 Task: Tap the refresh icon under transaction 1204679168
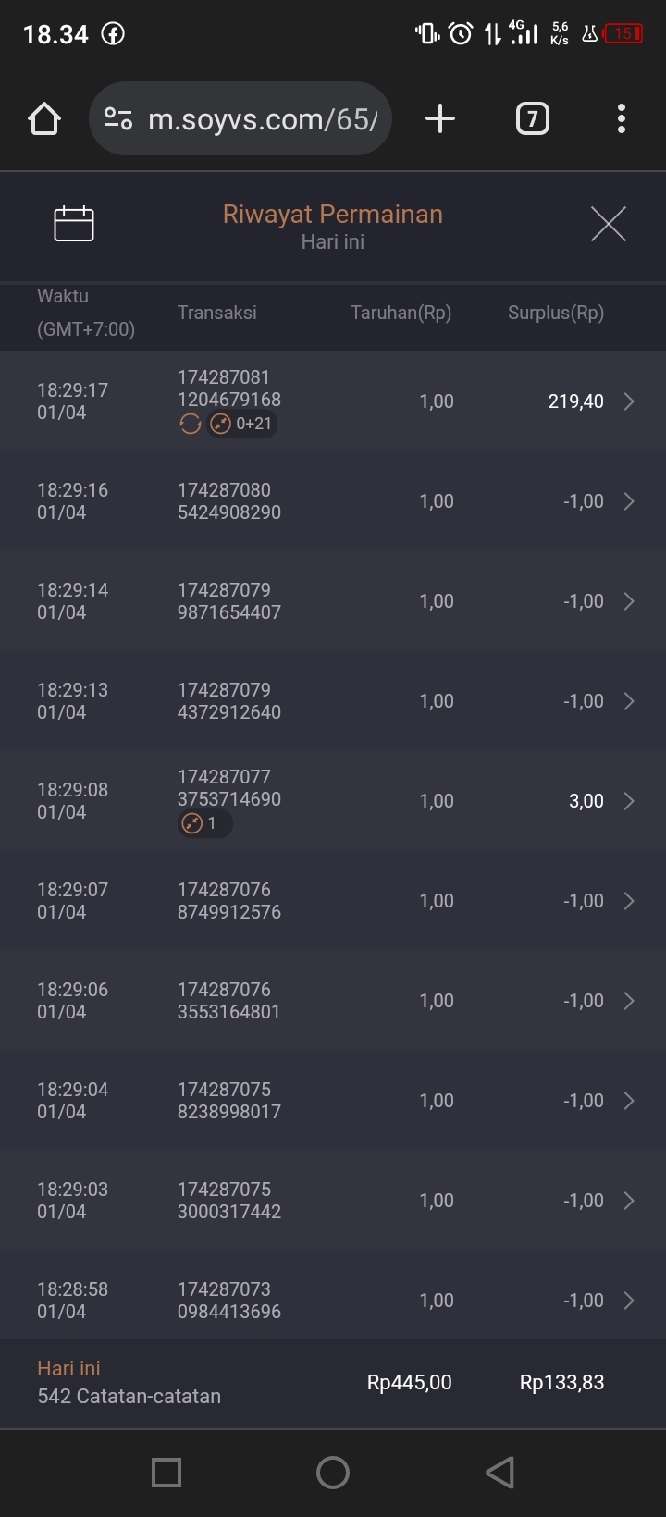(x=190, y=425)
